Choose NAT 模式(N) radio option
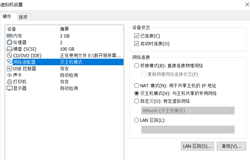Screen dimensions: 250x160 (137, 86)
